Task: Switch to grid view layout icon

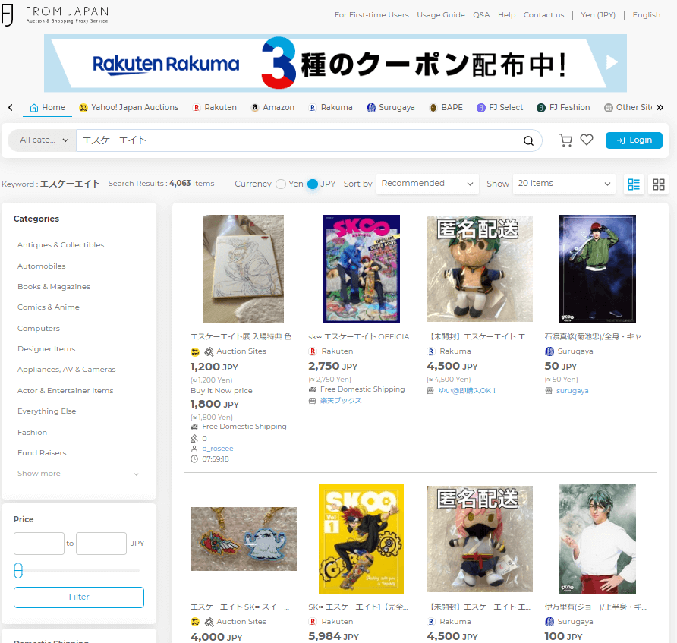Action: pyautogui.click(x=659, y=184)
